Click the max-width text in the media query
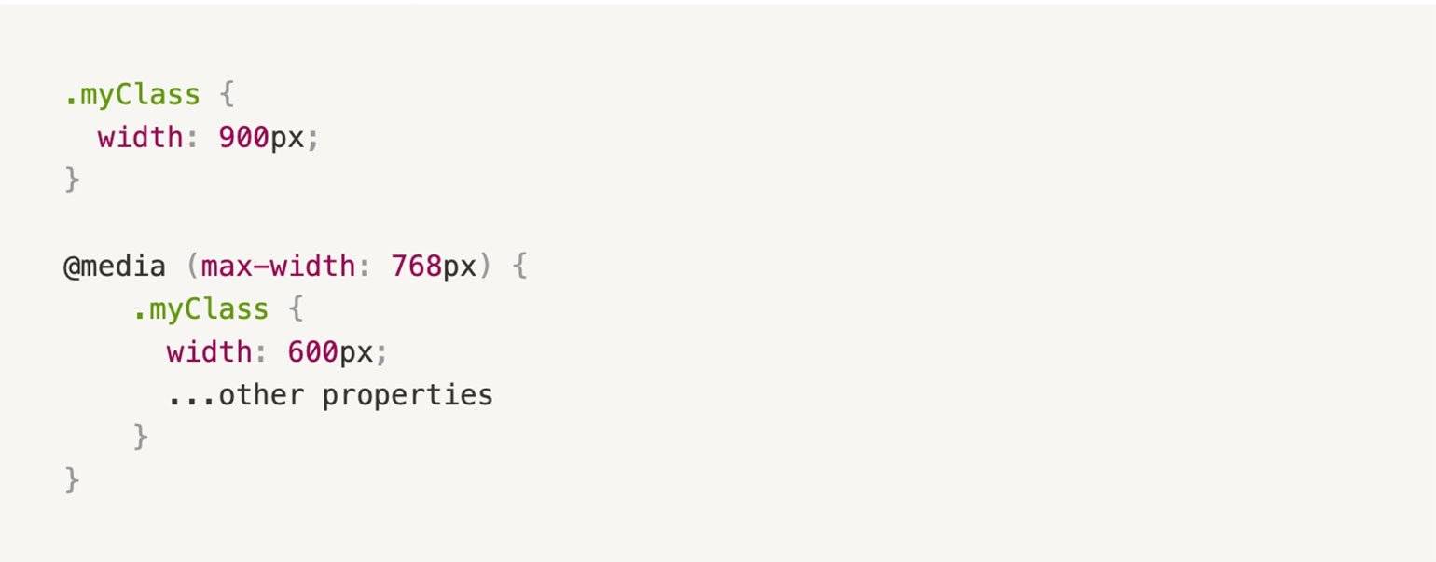Viewport: 1436px width, 562px height. coord(278,267)
